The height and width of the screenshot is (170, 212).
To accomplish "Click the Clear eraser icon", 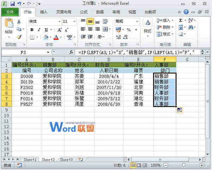I will click(x=181, y=34).
